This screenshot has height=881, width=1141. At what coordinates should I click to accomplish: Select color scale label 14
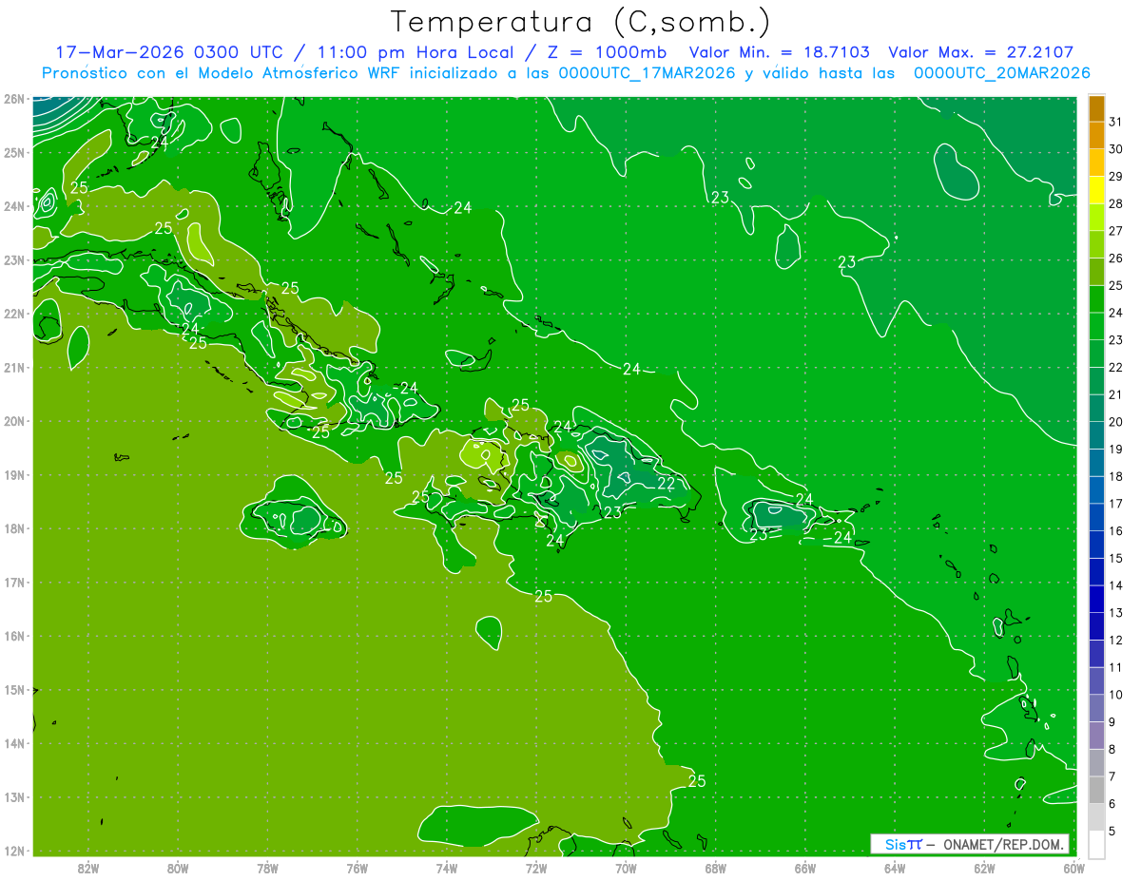click(x=1115, y=585)
